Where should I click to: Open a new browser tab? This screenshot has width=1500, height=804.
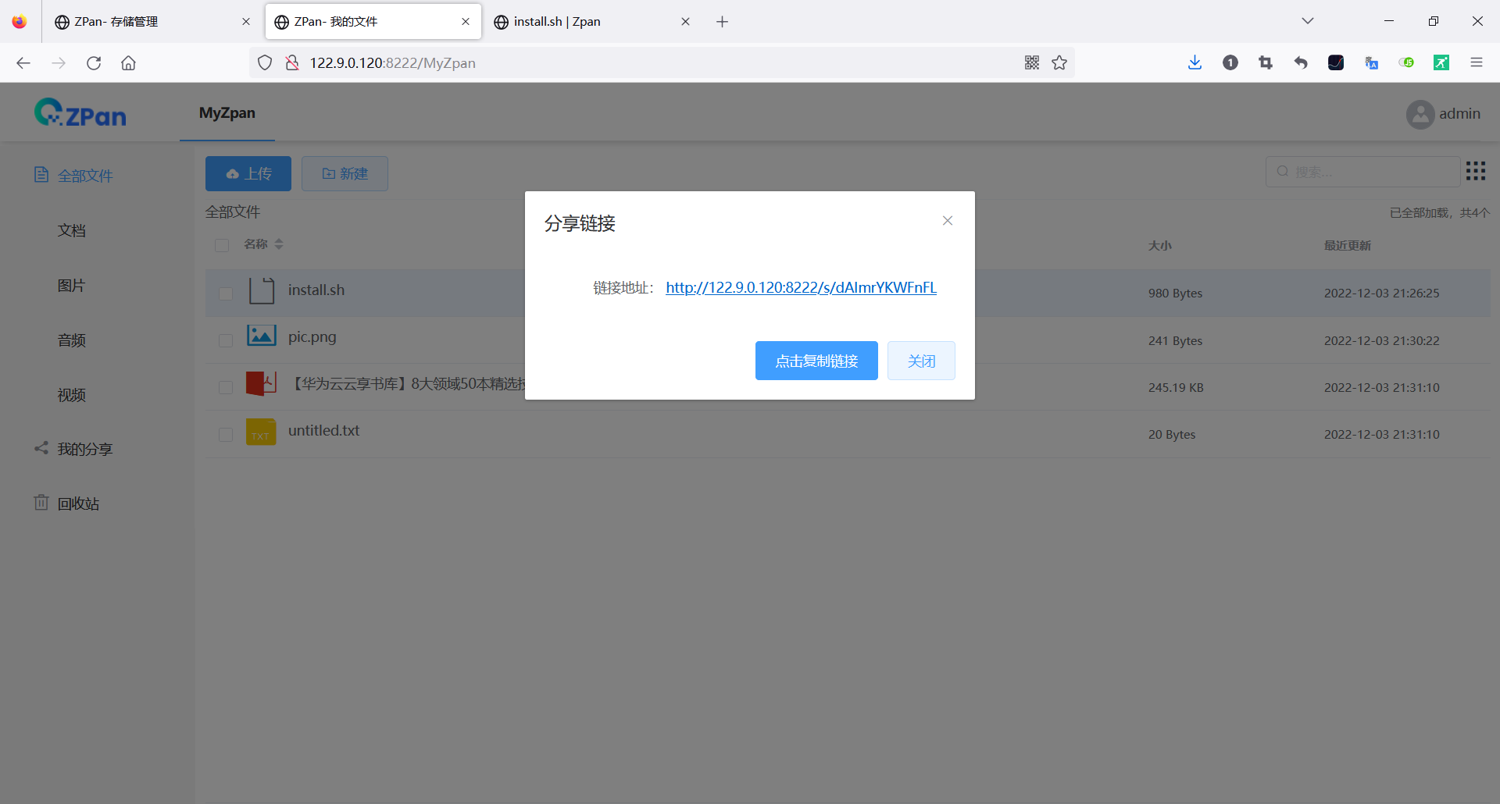(x=723, y=22)
